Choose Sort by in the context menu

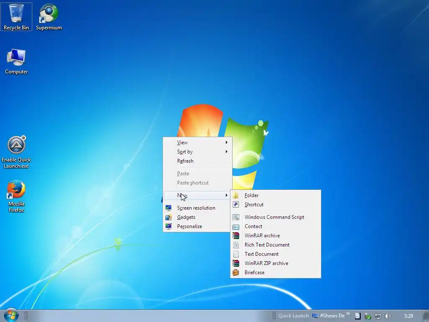tap(198, 152)
